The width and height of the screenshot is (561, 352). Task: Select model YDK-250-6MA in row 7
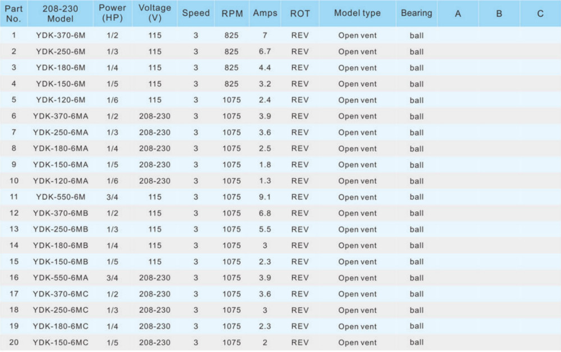61,132
